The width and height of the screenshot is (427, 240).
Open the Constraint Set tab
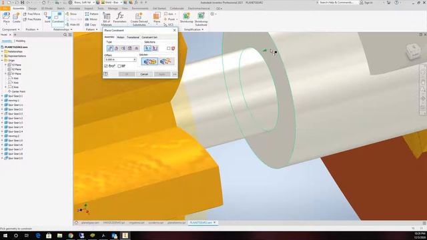(x=149, y=37)
